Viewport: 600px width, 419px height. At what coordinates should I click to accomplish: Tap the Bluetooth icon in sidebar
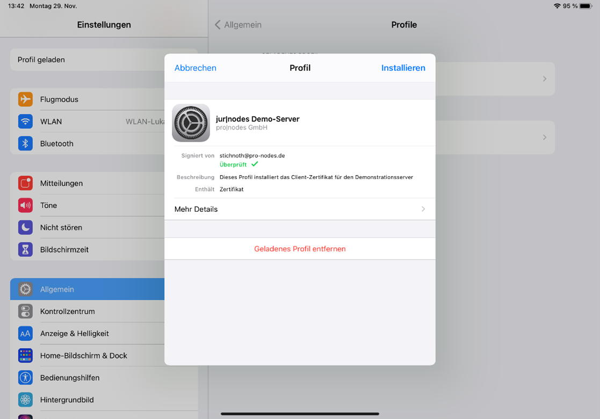(x=25, y=143)
